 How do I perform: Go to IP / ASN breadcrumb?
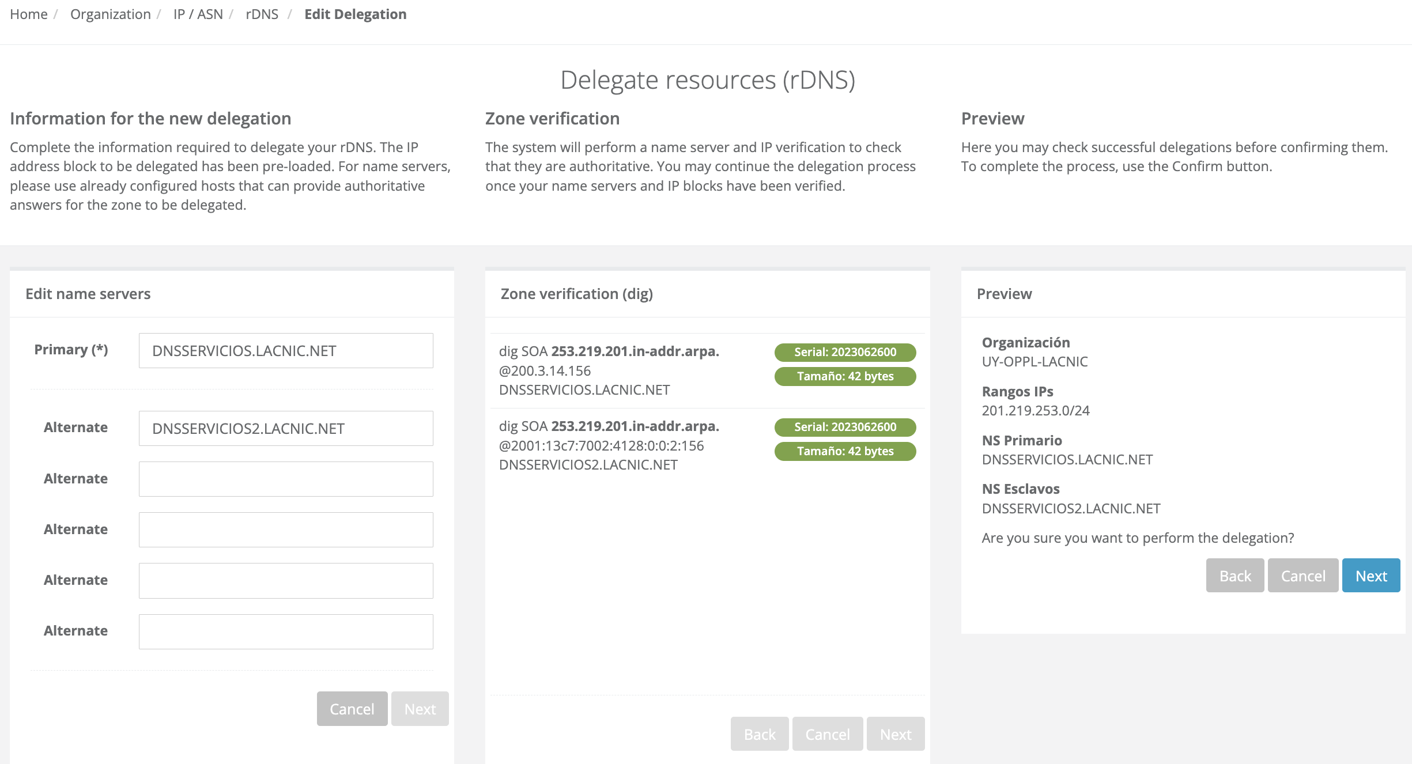click(x=198, y=14)
